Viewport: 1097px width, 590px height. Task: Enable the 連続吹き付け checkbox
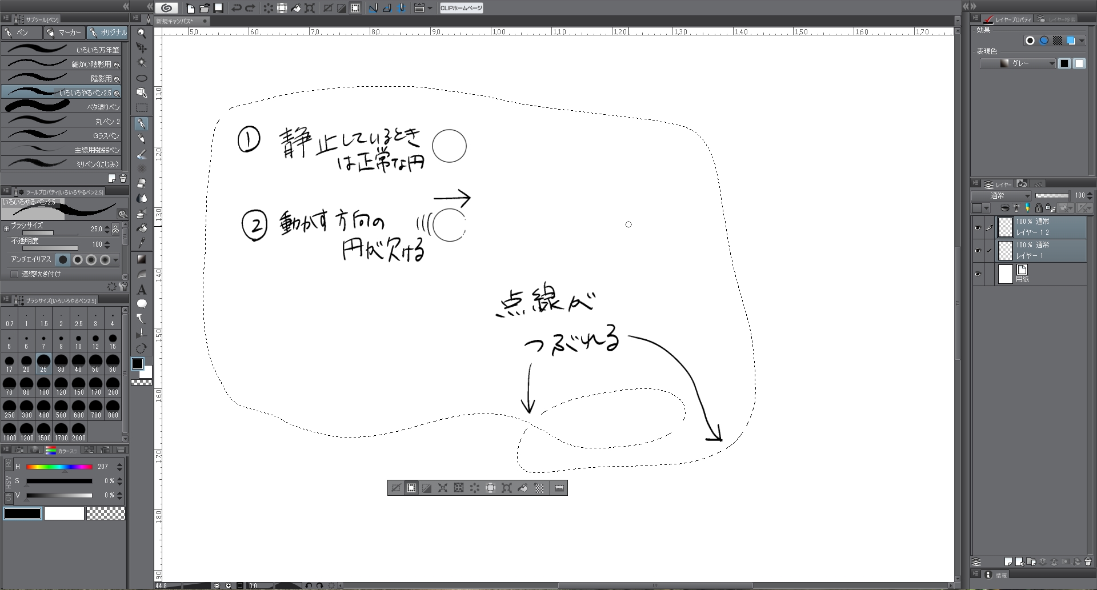14,274
